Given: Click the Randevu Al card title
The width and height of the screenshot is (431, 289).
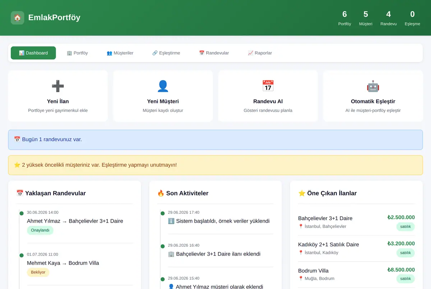Looking at the screenshot, I should point(268,101).
